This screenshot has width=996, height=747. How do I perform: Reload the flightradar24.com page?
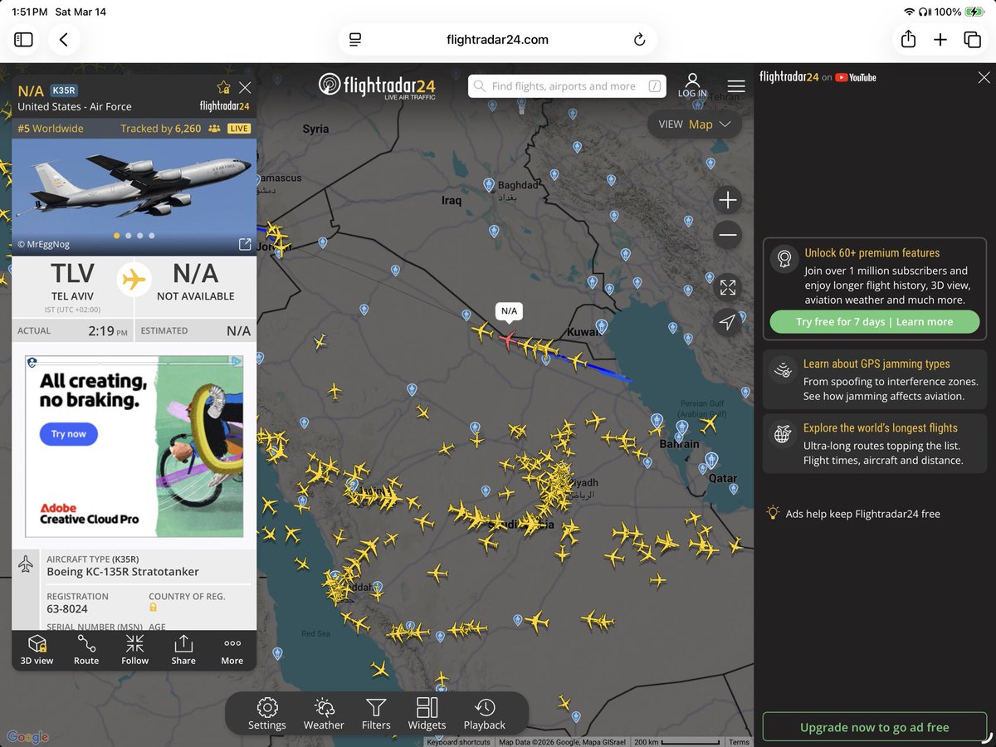click(x=639, y=40)
